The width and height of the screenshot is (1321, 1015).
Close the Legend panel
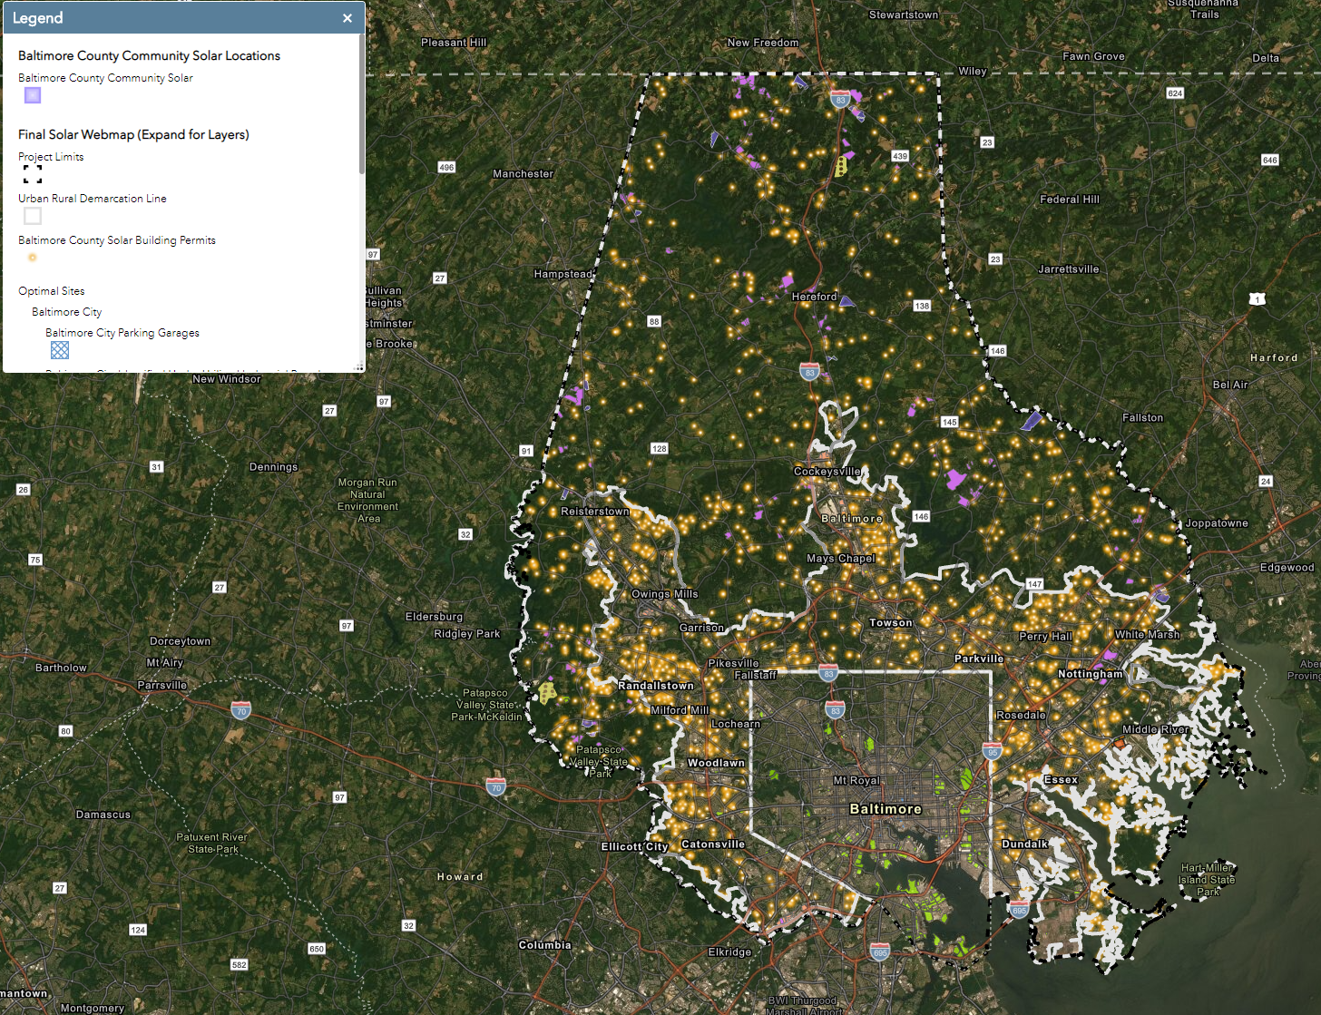click(347, 18)
